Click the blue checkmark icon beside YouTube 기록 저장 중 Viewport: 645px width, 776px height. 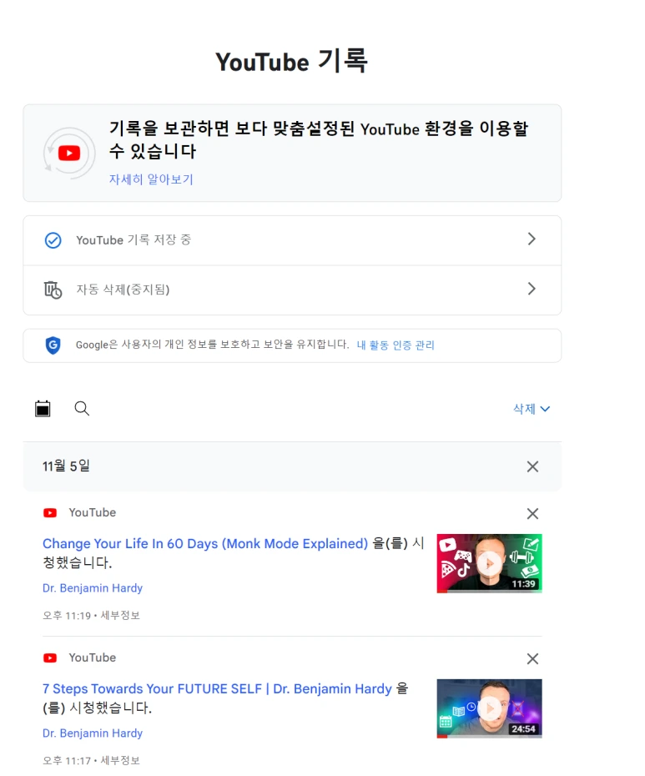tap(53, 240)
